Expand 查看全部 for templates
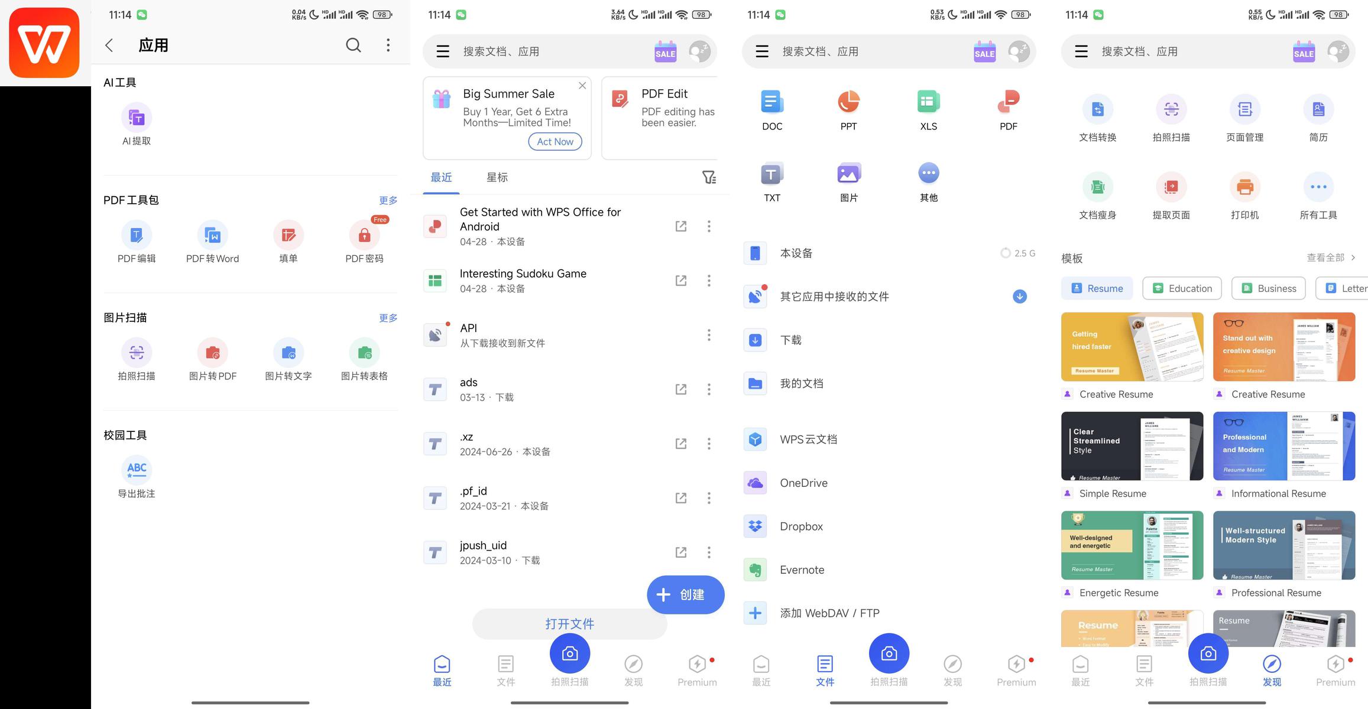Screen dimensions: 1368x709 (1331, 258)
